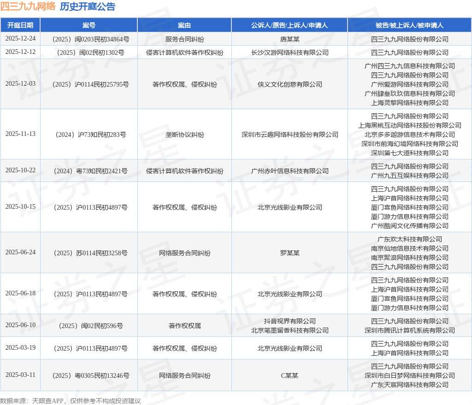Screen dimensions: 472x405
Task: Click plaintiff 抖音视界有限公司
Action: coord(289,321)
